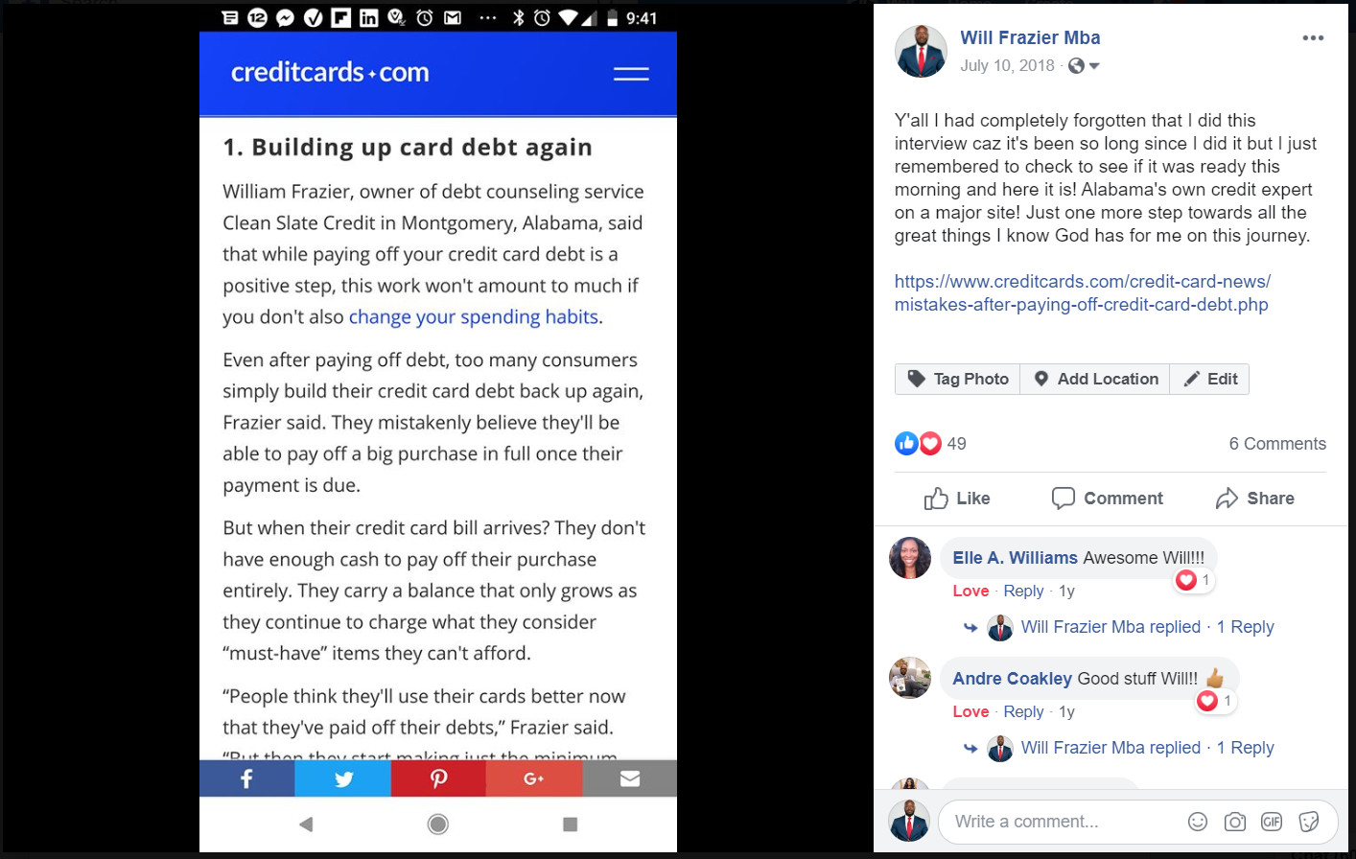1356x859 pixels.
Task: Share article via Twitter icon
Action: pyautogui.click(x=342, y=778)
